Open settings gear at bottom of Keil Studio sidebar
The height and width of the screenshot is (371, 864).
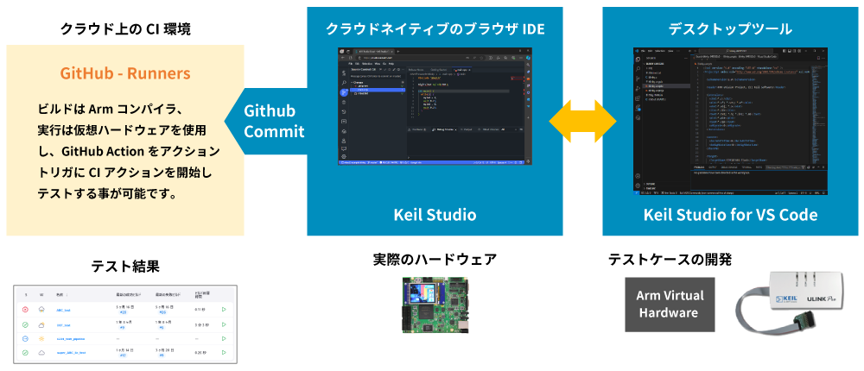(x=344, y=157)
